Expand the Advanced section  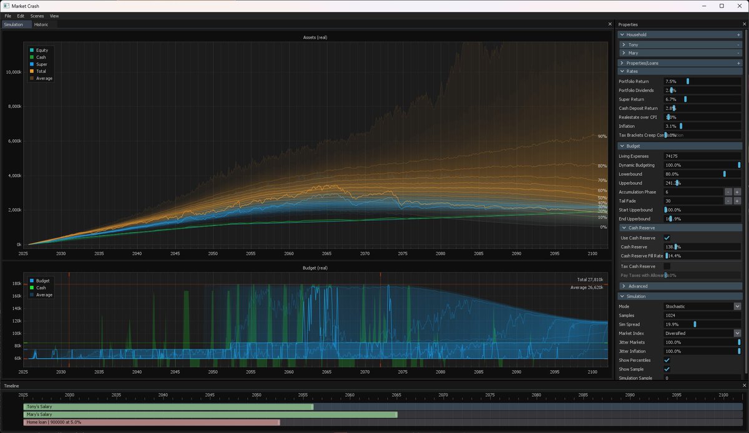[624, 286]
